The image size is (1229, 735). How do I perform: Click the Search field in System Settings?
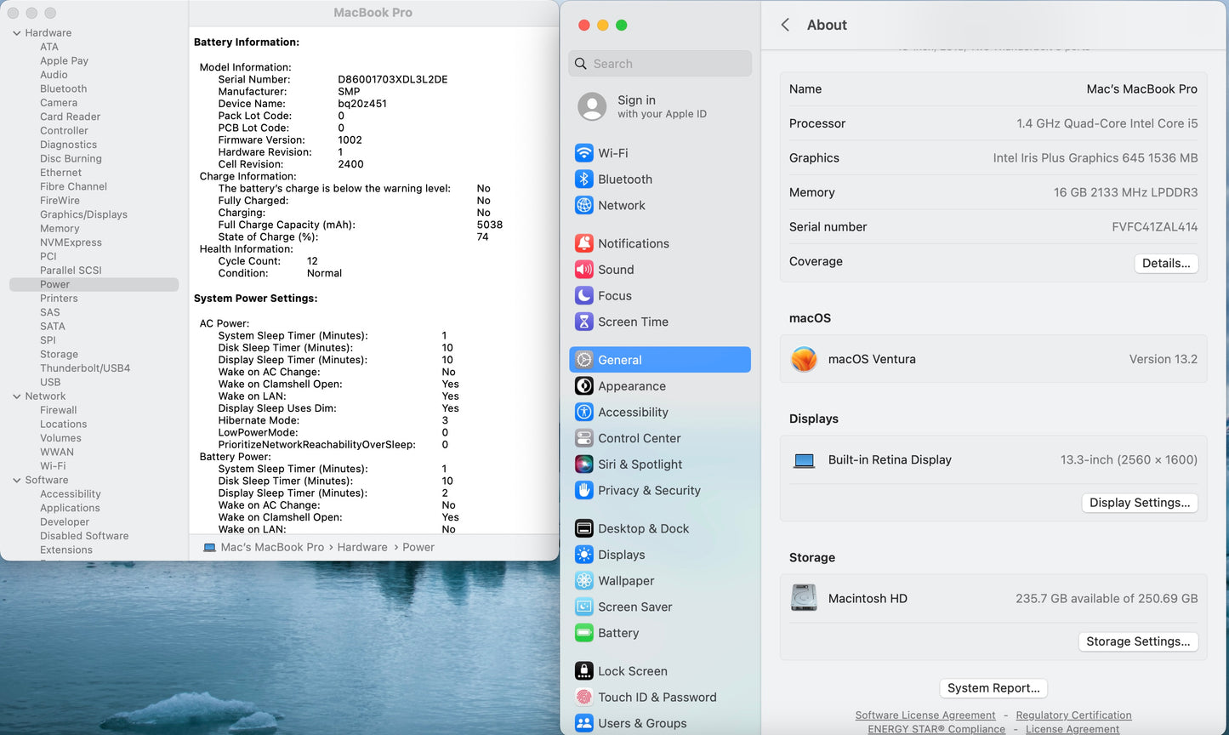(x=660, y=63)
